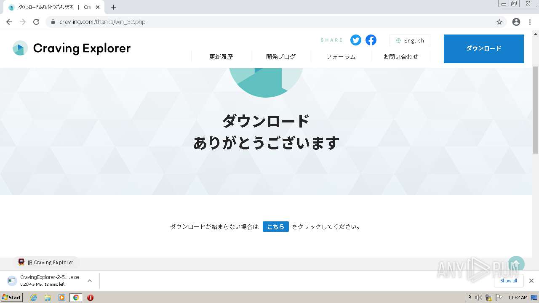Viewport: 539px width, 303px height.
Task: Open the Windows Start menu
Action: tap(12, 297)
